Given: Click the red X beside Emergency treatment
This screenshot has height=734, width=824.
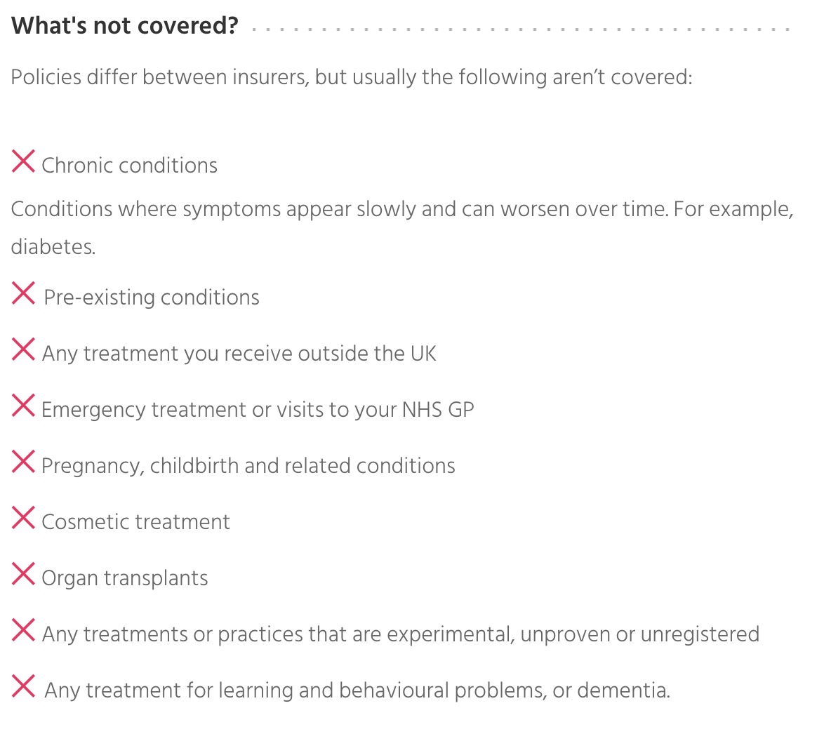Looking at the screenshot, I should pos(23,405).
